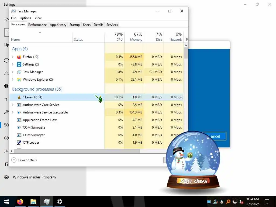Click the Antimalware Core Service icon

19,105
